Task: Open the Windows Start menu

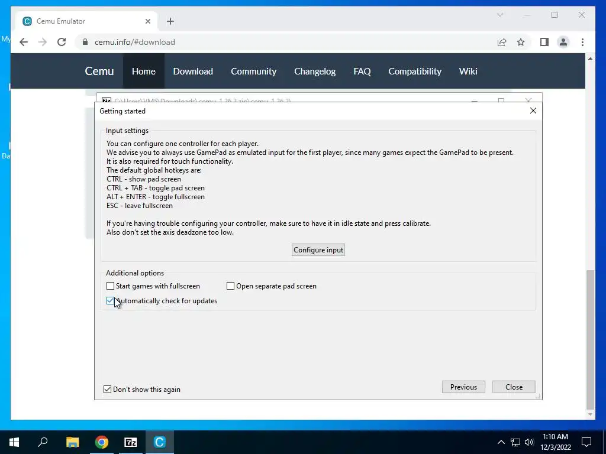Action: 14,442
